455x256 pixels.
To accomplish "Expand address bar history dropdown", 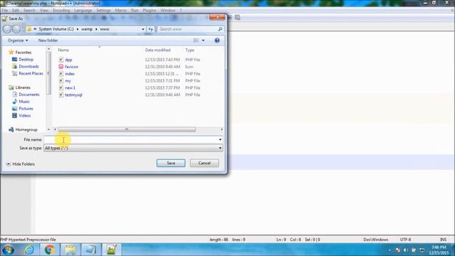I will coord(143,29).
